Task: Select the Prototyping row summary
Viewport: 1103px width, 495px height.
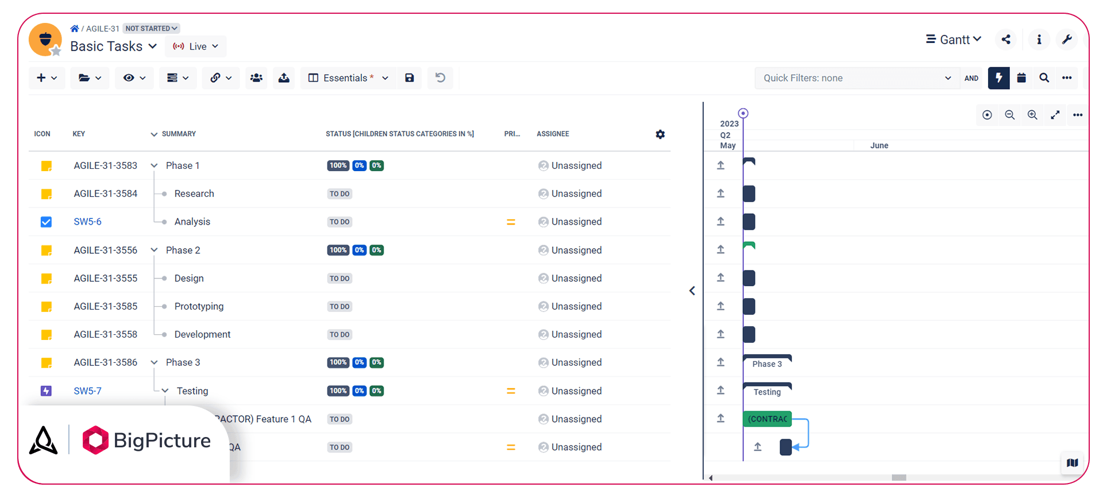Action: [199, 306]
